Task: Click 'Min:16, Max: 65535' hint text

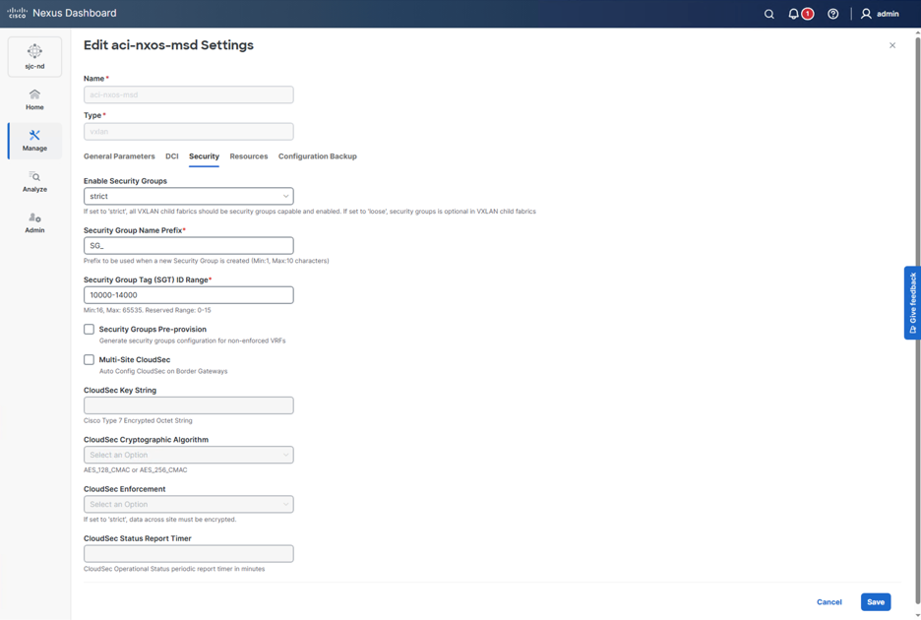Action: coord(147,310)
